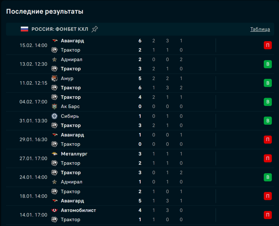Open the Таблица standings link
The height and width of the screenshot is (226, 279).
pyautogui.click(x=260, y=29)
